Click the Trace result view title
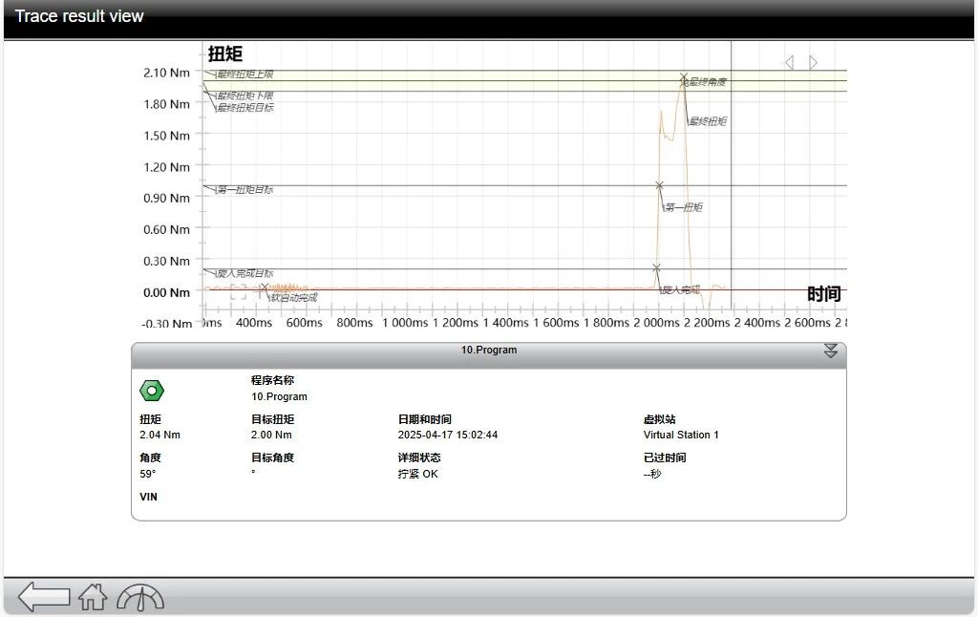The image size is (978, 617). 79,16
